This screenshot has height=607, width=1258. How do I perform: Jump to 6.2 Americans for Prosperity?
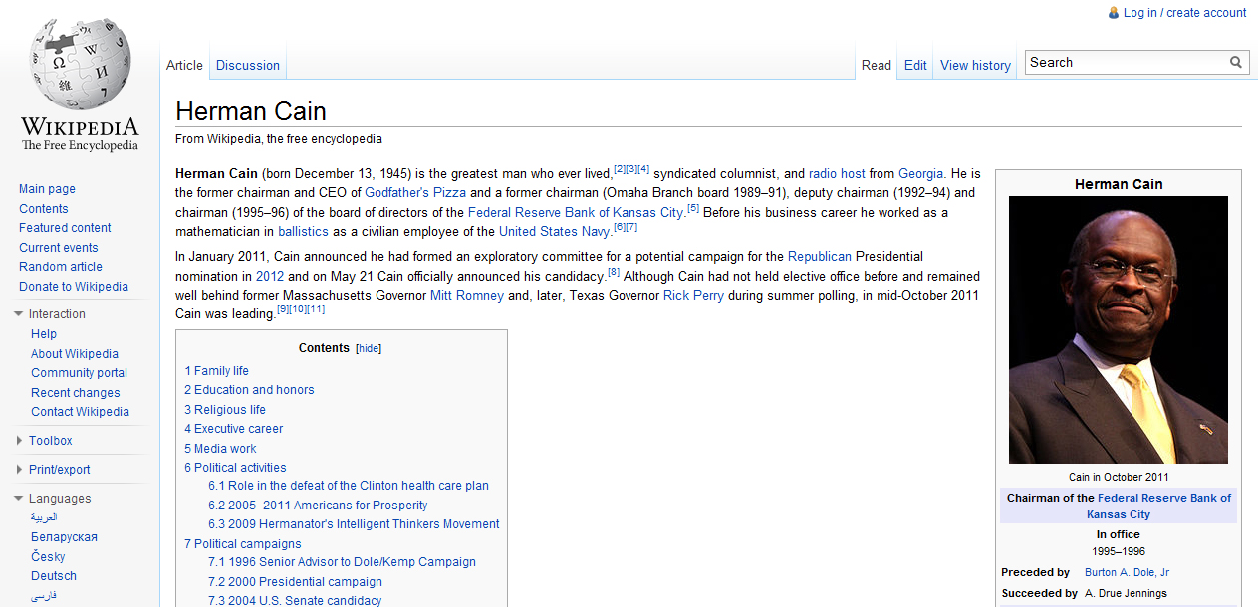318,506
